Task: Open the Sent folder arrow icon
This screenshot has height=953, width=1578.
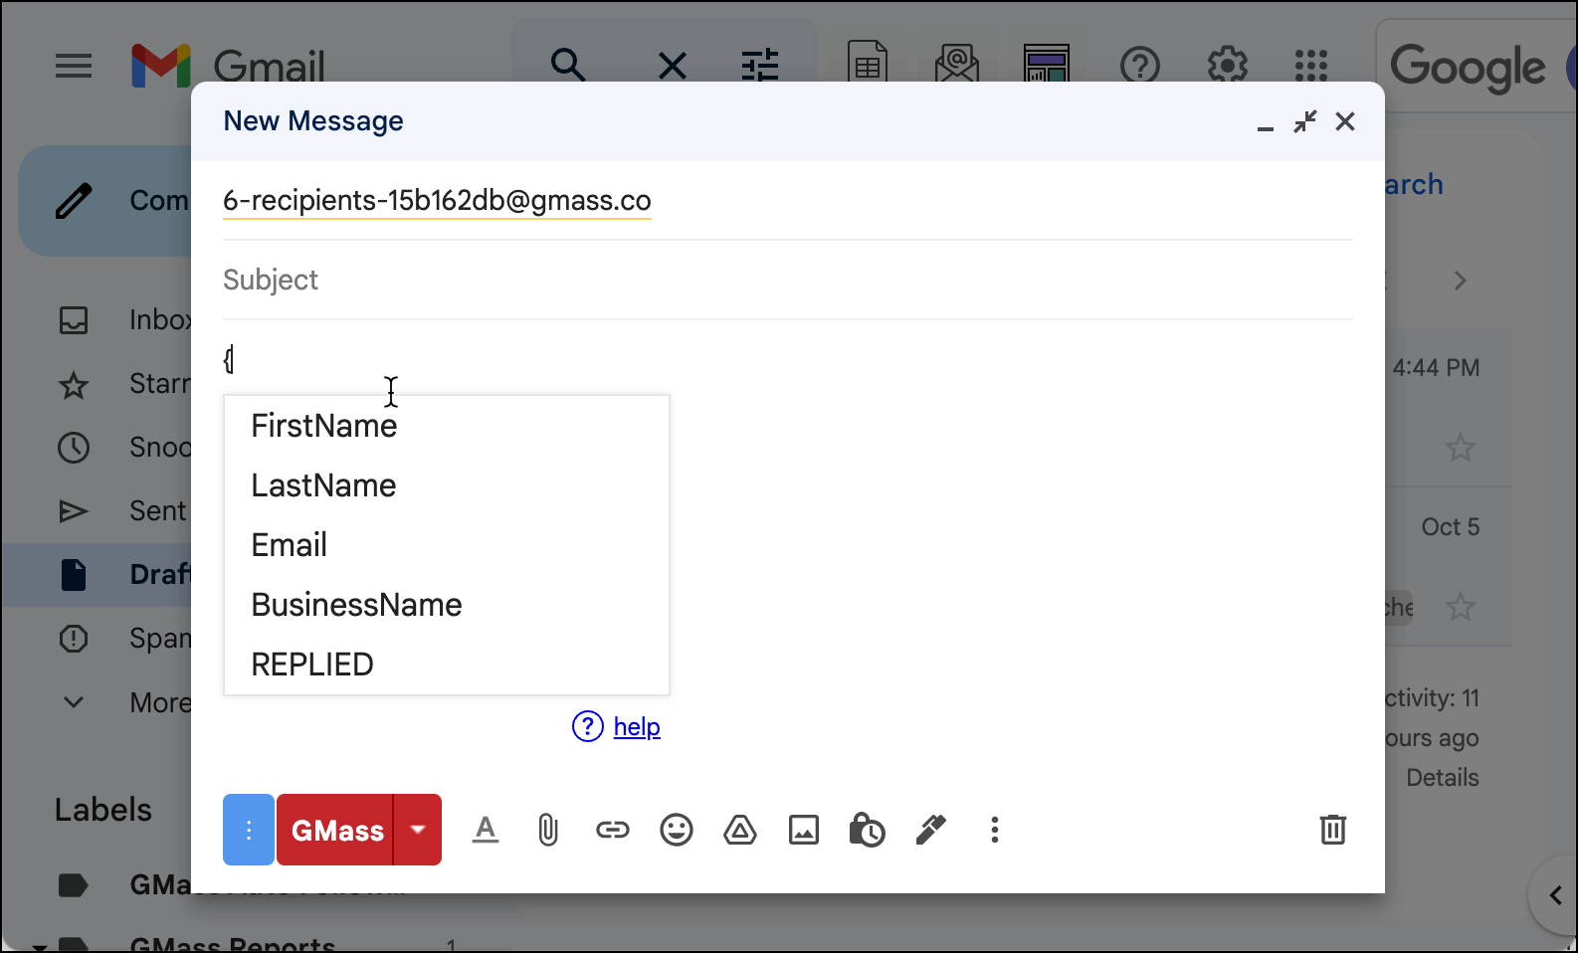Action: [74, 511]
